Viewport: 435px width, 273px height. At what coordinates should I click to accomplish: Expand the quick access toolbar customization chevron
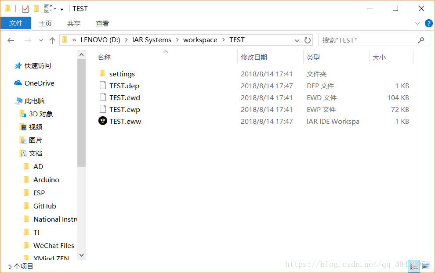click(61, 8)
